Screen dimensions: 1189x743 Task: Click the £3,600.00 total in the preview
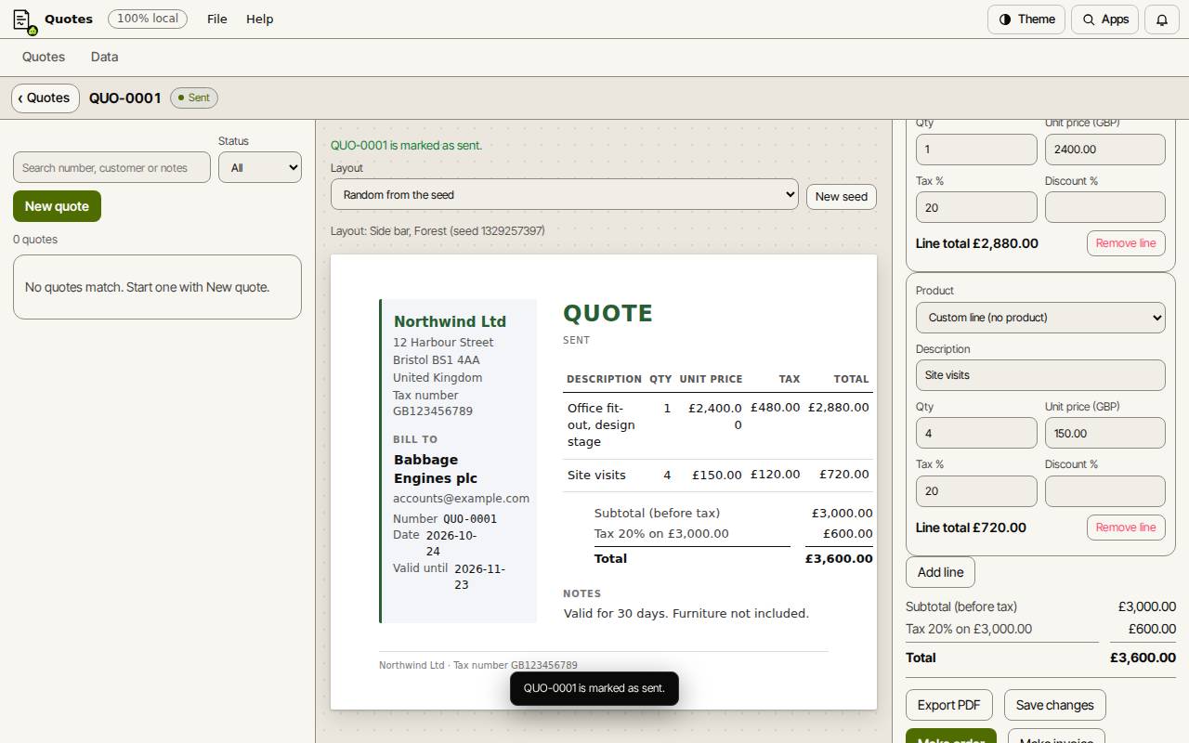pyautogui.click(x=839, y=558)
